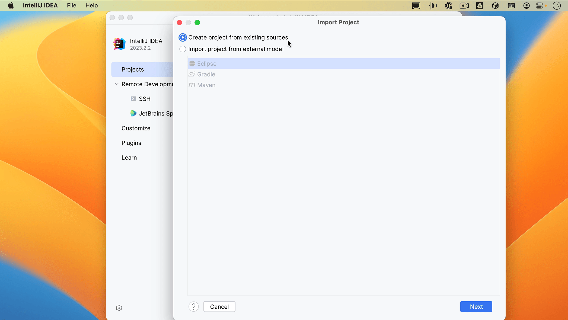568x320 pixels.
Task: Select the Maven import option icon
Action: tap(192, 85)
